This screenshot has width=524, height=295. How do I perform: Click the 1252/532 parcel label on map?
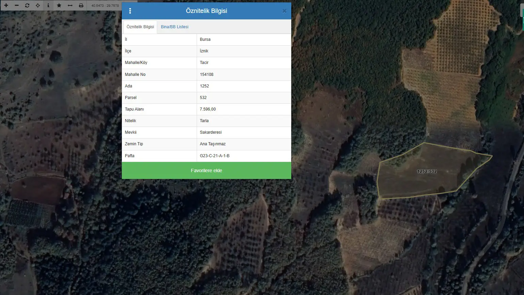click(x=427, y=171)
